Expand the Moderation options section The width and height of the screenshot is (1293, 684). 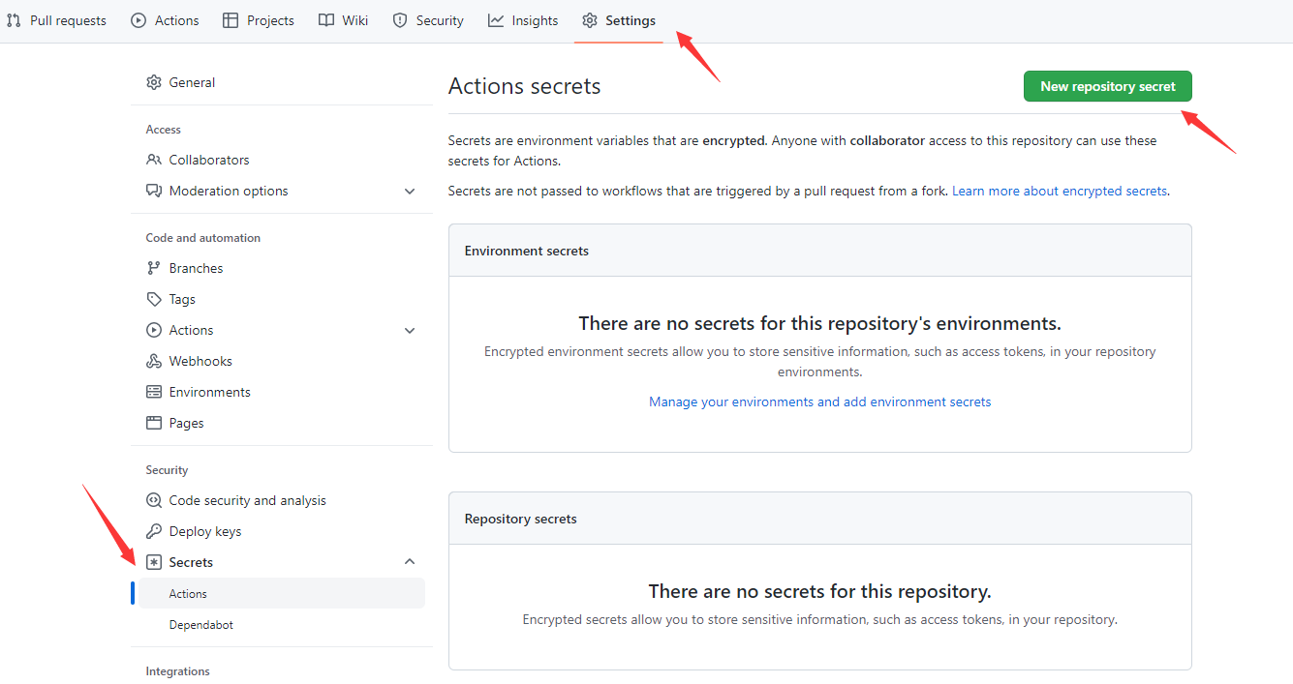[409, 191]
